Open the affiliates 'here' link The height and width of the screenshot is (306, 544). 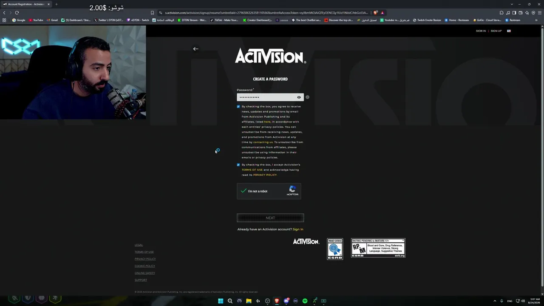point(267,122)
